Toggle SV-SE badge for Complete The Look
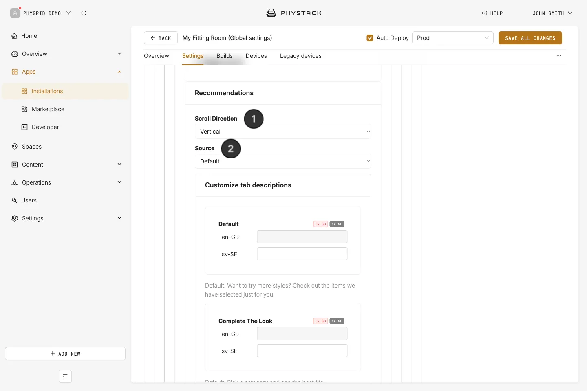The height and width of the screenshot is (391, 587). point(337,321)
